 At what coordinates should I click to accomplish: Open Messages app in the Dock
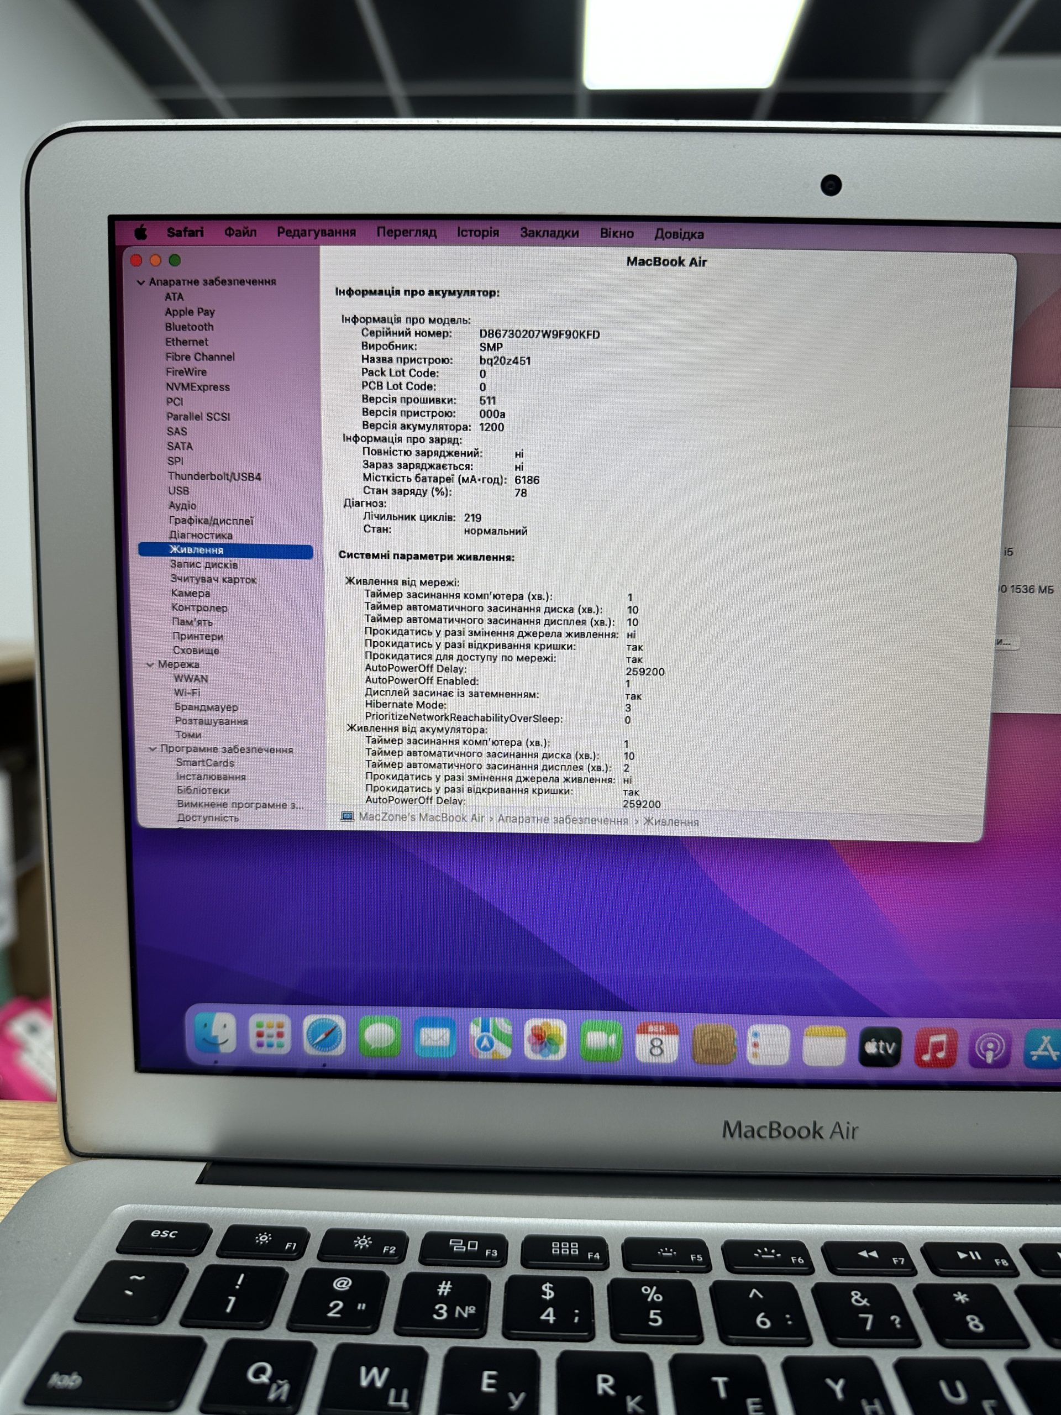[379, 1037]
